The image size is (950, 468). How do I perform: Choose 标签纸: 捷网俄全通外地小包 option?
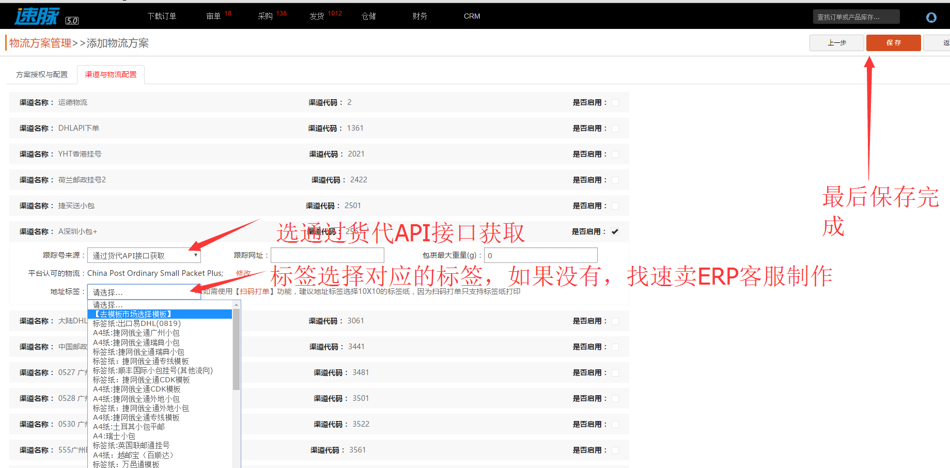coord(160,408)
